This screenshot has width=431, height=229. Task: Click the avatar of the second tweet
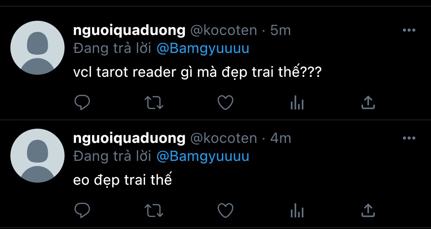[x=37, y=156]
